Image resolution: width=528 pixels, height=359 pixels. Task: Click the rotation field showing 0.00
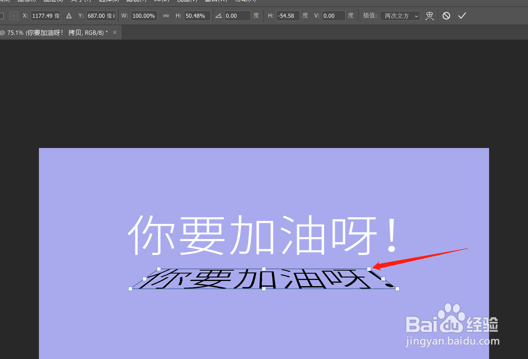(x=237, y=16)
